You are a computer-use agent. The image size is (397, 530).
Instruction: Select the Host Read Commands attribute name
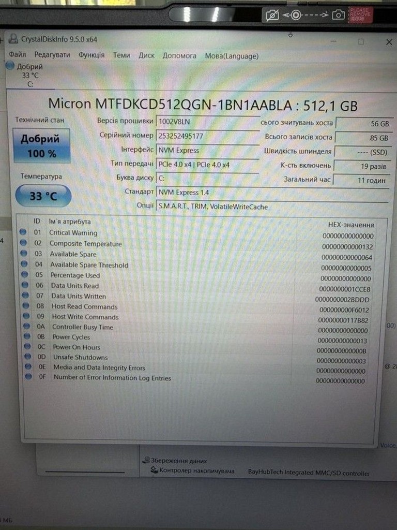tap(85, 306)
